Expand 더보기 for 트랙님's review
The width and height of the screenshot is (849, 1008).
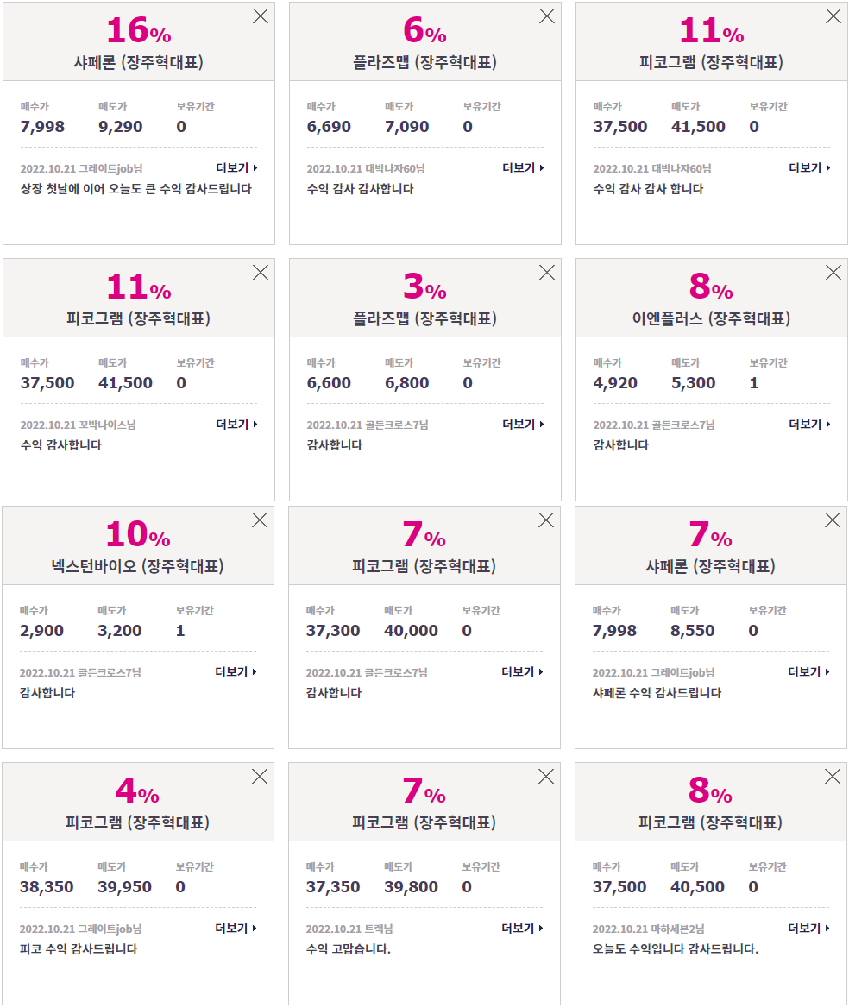click(x=523, y=929)
